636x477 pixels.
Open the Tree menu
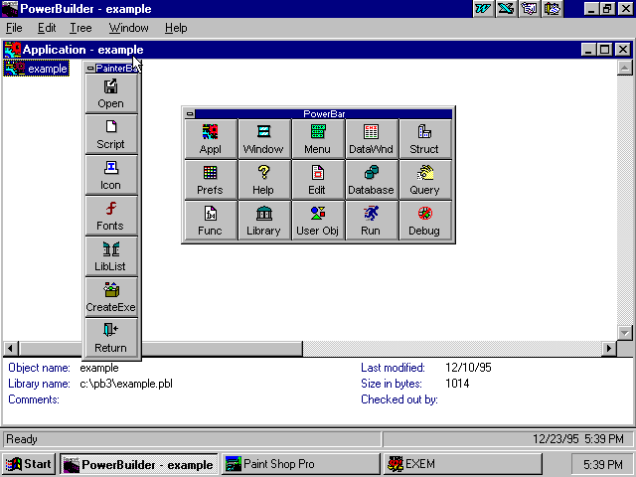[x=80, y=28]
